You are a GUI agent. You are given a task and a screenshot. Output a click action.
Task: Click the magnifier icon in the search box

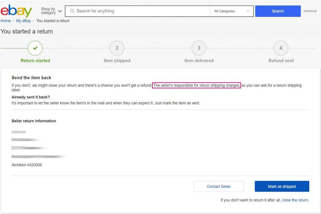pos(72,11)
